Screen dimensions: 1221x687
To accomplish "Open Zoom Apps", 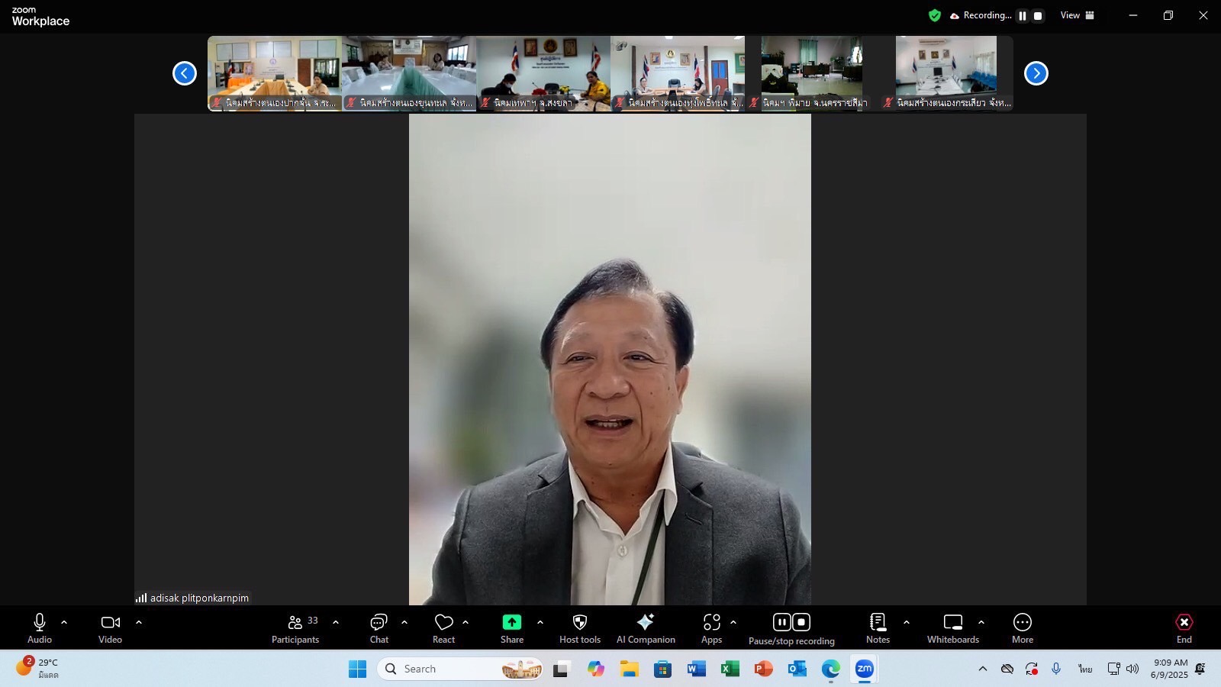I will (x=712, y=629).
